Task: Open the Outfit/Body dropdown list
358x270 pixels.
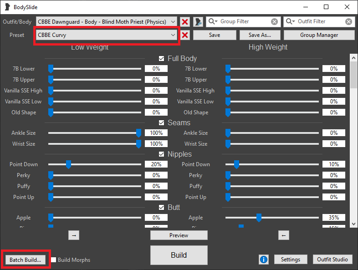Action: (106, 22)
